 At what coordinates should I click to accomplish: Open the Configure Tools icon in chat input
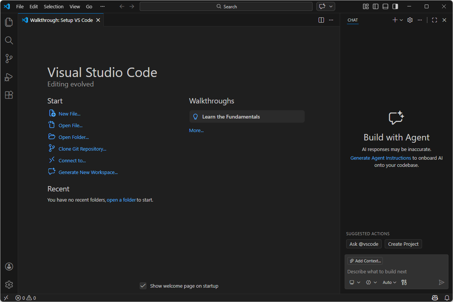[x=404, y=282]
